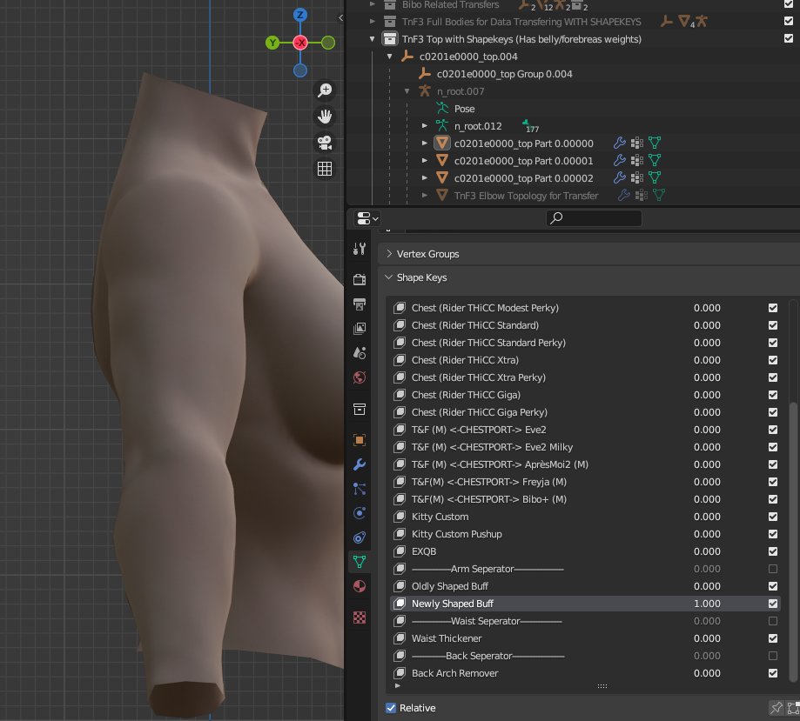
Task: Mute the Newly Shaped Buff shape key
Action: tap(773, 604)
